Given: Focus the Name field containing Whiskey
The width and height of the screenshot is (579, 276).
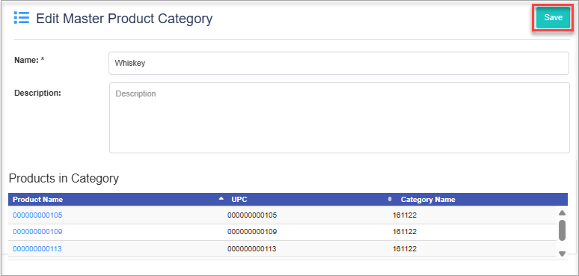Looking at the screenshot, I should click(x=339, y=63).
